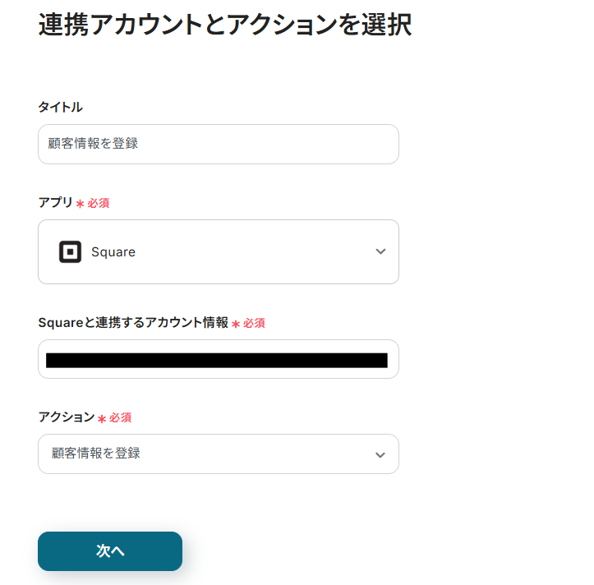Click the アプリ field label

(x=55, y=202)
